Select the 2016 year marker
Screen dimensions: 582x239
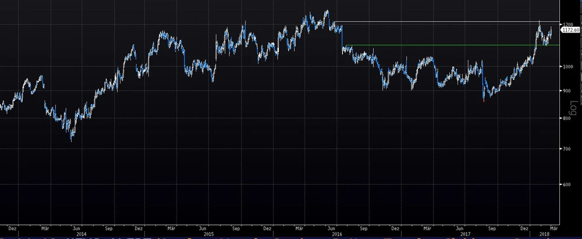336,234
